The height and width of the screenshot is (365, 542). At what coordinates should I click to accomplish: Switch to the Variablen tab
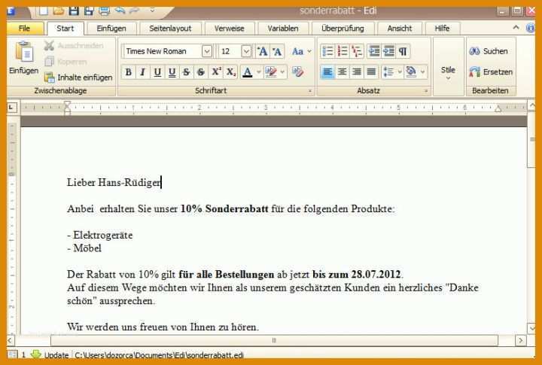(283, 29)
